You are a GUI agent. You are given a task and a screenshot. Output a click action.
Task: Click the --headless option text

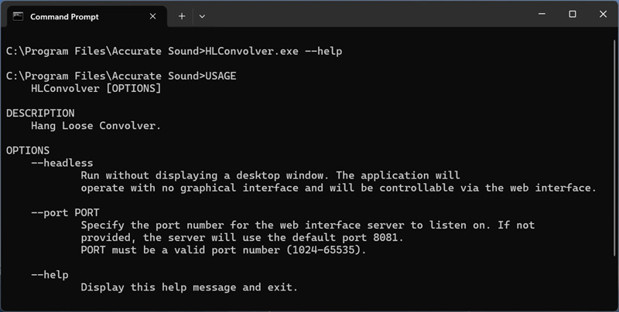coord(62,163)
